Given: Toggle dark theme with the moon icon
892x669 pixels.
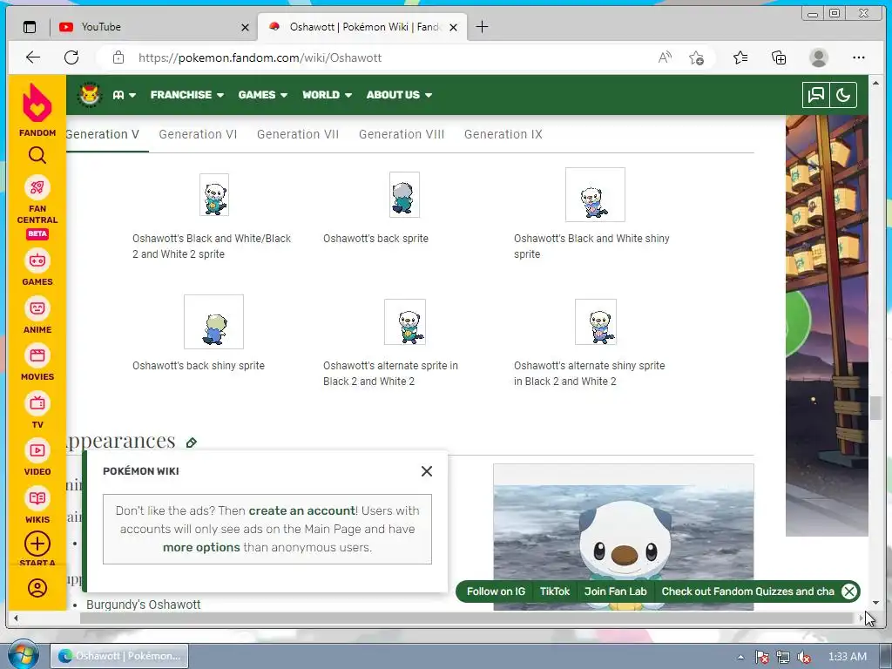Looking at the screenshot, I should (843, 95).
